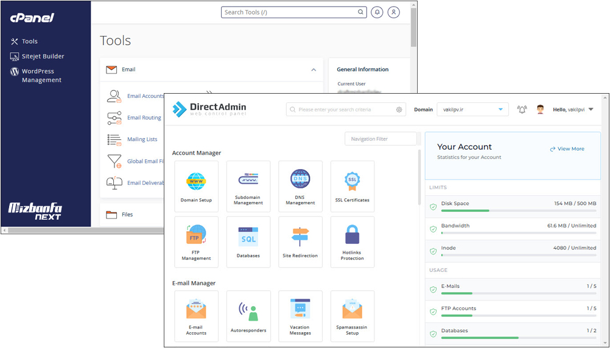This screenshot has height=348, width=610.
Task: Open Site Redirection tile
Action: click(x=300, y=242)
